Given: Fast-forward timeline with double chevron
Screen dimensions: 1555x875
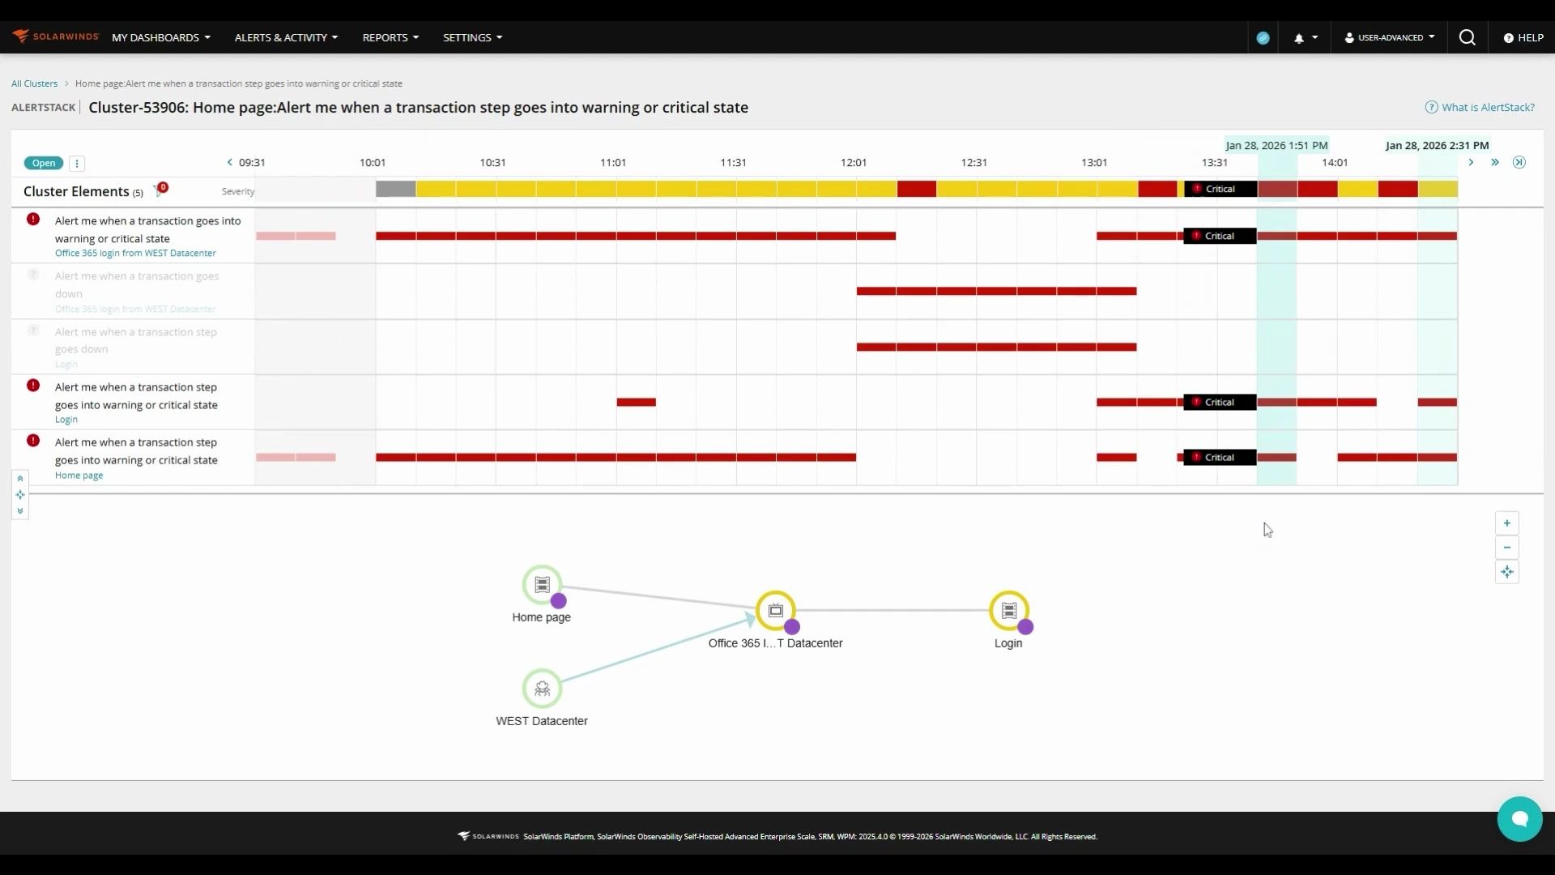Looking at the screenshot, I should pyautogui.click(x=1495, y=163).
